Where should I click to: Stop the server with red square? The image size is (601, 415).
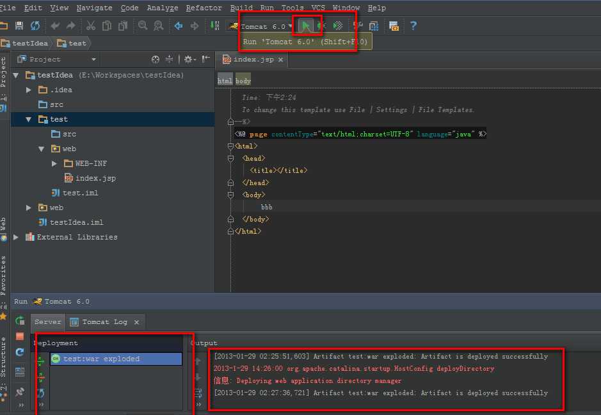coord(20,336)
